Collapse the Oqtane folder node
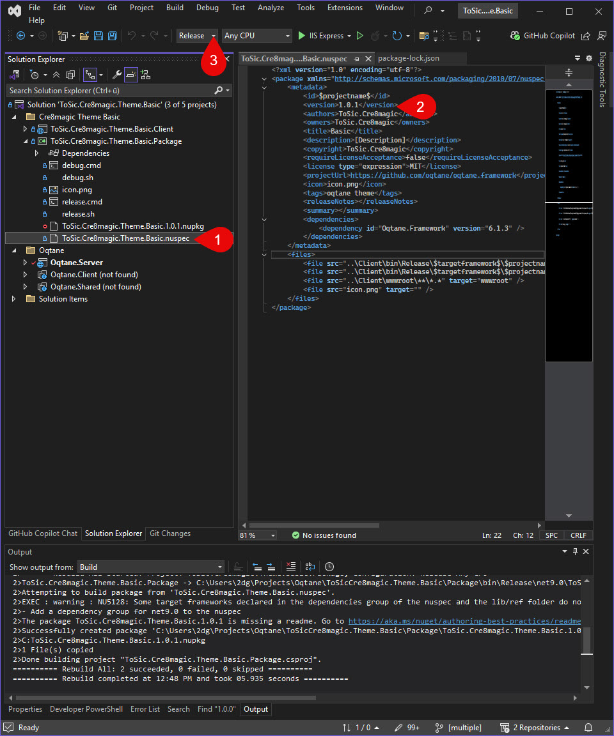The width and height of the screenshot is (614, 736). coord(13,250)
